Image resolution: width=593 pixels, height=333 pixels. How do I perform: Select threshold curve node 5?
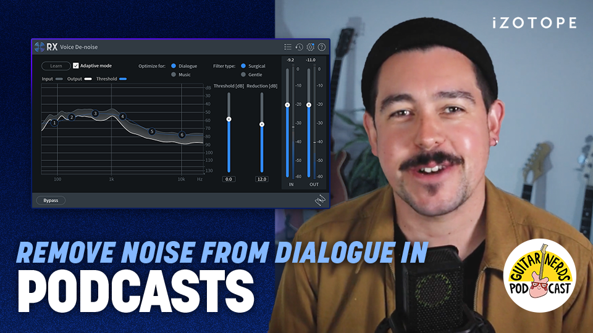point(152,131)
